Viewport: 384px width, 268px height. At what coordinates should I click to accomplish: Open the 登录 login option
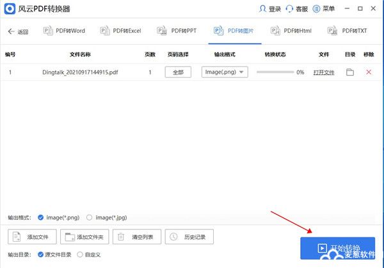pos(269,9)
